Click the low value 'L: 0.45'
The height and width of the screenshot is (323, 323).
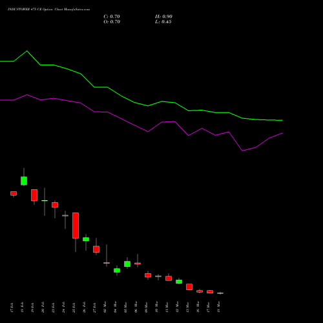[163, 22]
